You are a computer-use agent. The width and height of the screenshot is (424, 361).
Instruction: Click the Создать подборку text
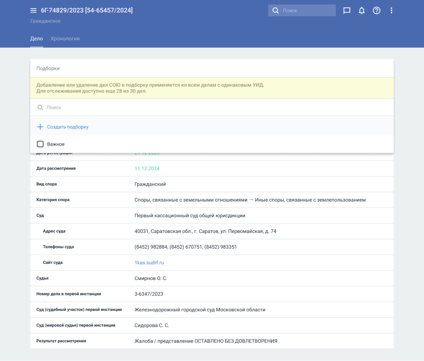tap(68, 127)
